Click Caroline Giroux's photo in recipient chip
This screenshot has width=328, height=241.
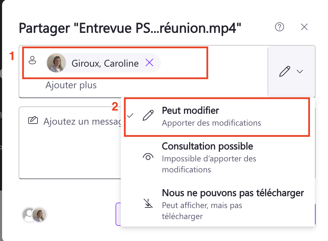pos(56,63)
